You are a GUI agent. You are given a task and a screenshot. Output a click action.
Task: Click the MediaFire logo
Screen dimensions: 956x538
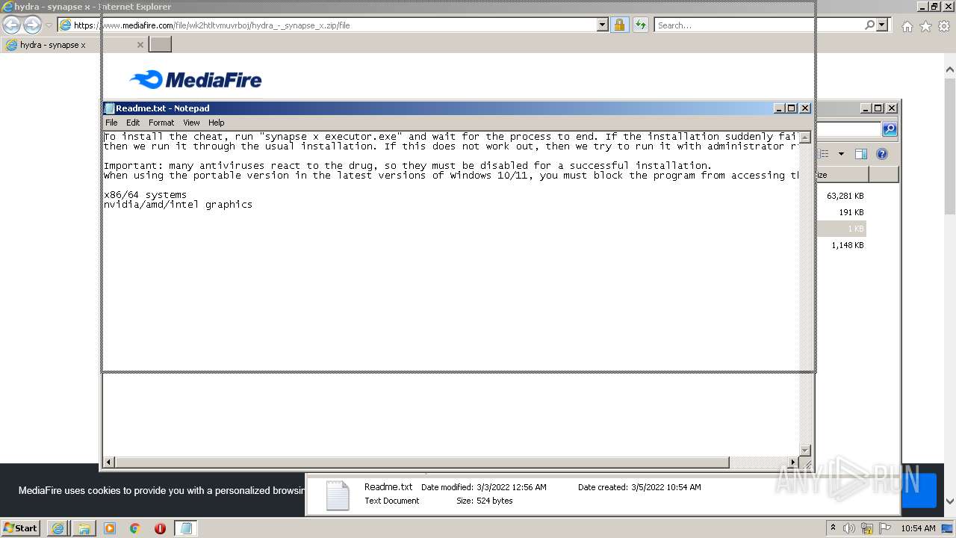pos(196,79)
